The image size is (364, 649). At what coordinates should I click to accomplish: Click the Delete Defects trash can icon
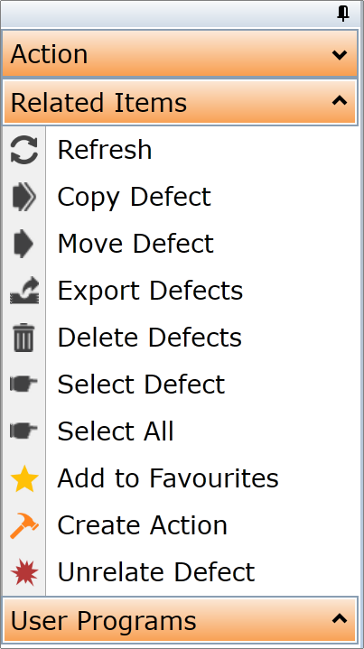pos(23,338)
